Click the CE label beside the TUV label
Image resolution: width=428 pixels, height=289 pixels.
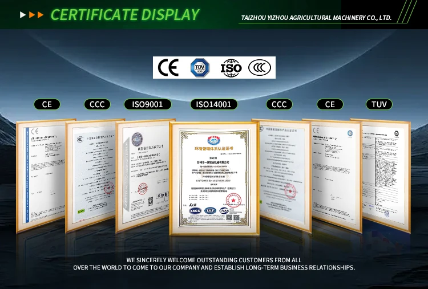330,104
